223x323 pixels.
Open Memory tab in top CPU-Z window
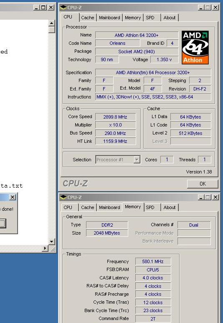click(133, 18)
